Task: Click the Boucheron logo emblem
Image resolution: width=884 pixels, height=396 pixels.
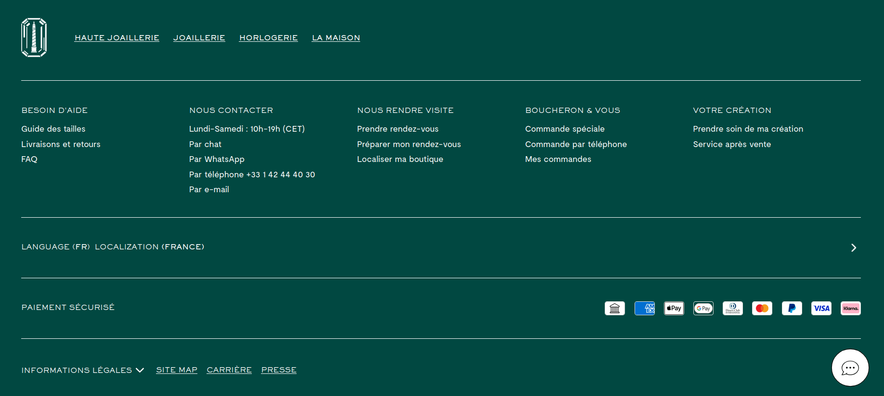Action: click(x=34, y=37)
